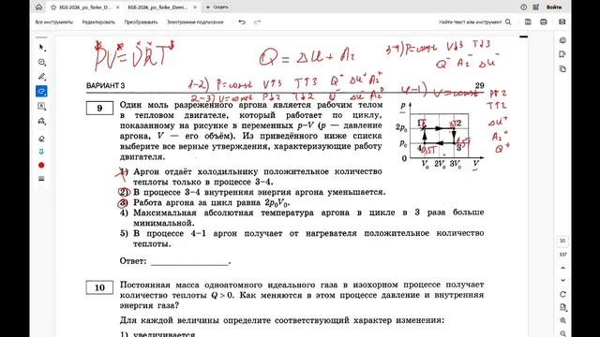Viewport: 600px width, 337px height.
Task: Open the line thickness options menu
Action: click(41, 179)
